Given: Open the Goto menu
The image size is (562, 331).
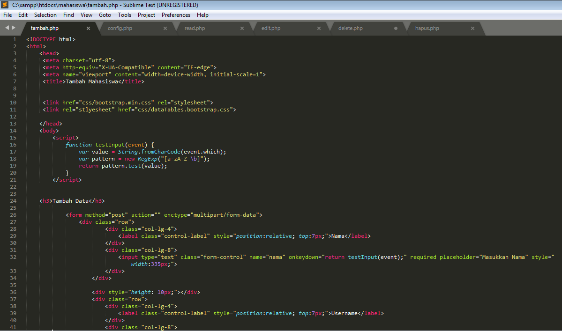Looking at the screenshot, I should 105,15.
